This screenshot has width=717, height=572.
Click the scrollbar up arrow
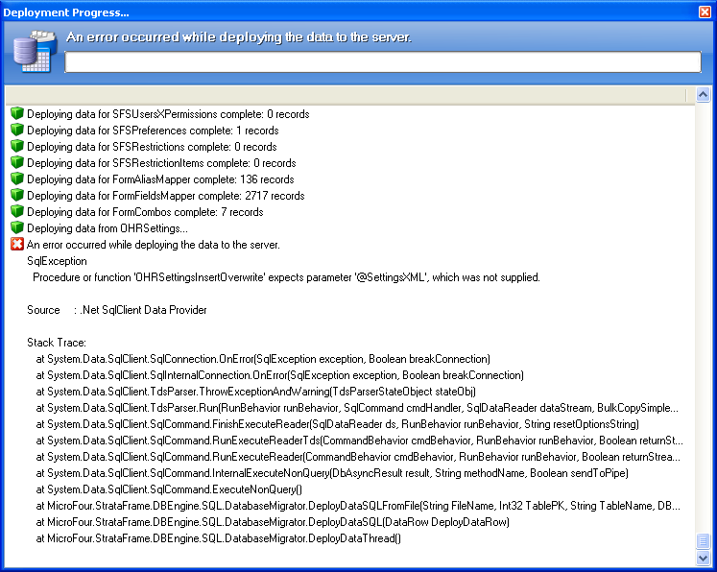(703, 95)
